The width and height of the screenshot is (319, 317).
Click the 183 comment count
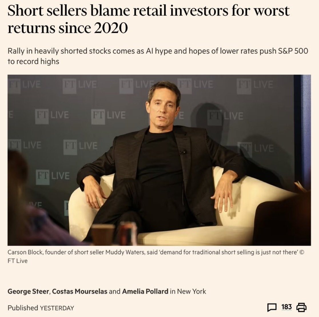click(286, 307)
